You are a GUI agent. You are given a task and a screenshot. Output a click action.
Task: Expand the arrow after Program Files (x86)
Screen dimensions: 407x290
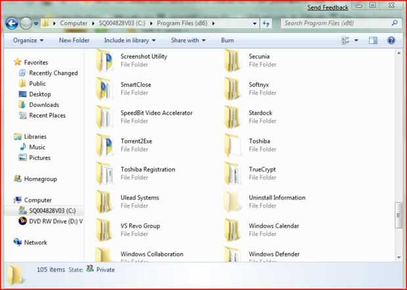213,24
